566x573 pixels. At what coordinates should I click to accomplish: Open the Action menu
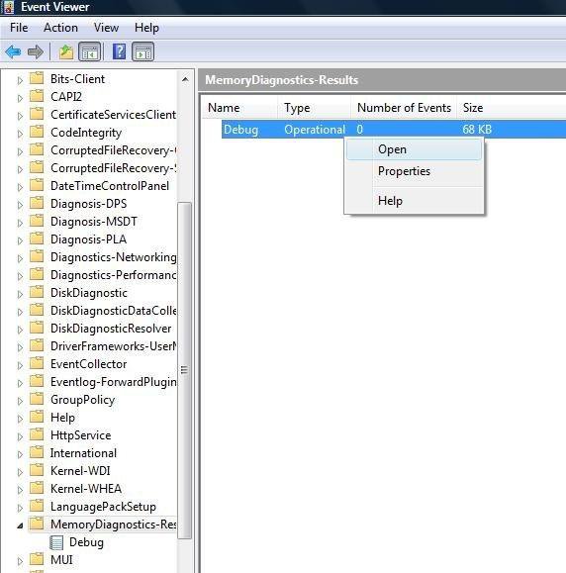(x=60, y=28)
